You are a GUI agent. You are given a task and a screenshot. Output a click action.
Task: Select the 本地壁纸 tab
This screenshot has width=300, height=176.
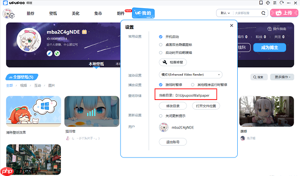coord(96,64)
